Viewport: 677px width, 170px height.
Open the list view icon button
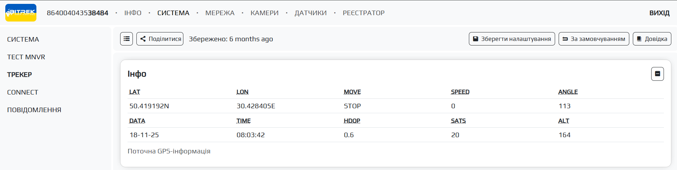click(126, 39)
